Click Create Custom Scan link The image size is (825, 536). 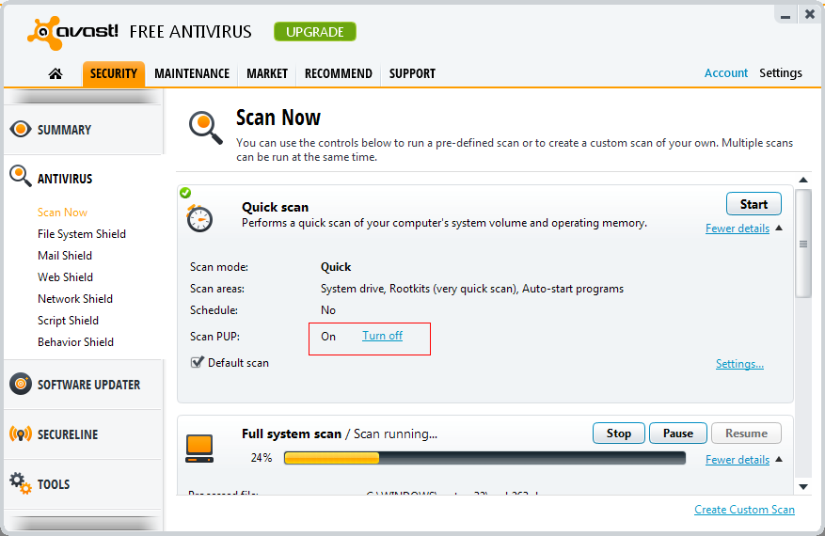pos(744,509)
